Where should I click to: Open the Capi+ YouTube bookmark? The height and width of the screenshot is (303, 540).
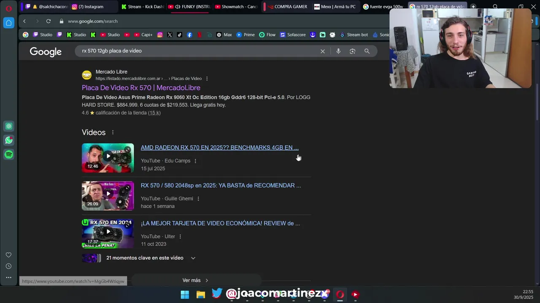pos(143,35)
